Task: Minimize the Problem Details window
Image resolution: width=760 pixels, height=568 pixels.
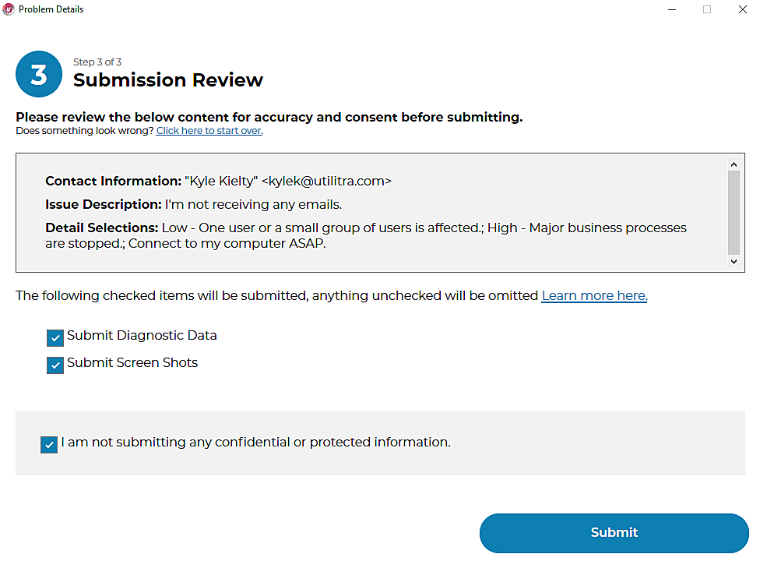Action: (x=671, y=9)
